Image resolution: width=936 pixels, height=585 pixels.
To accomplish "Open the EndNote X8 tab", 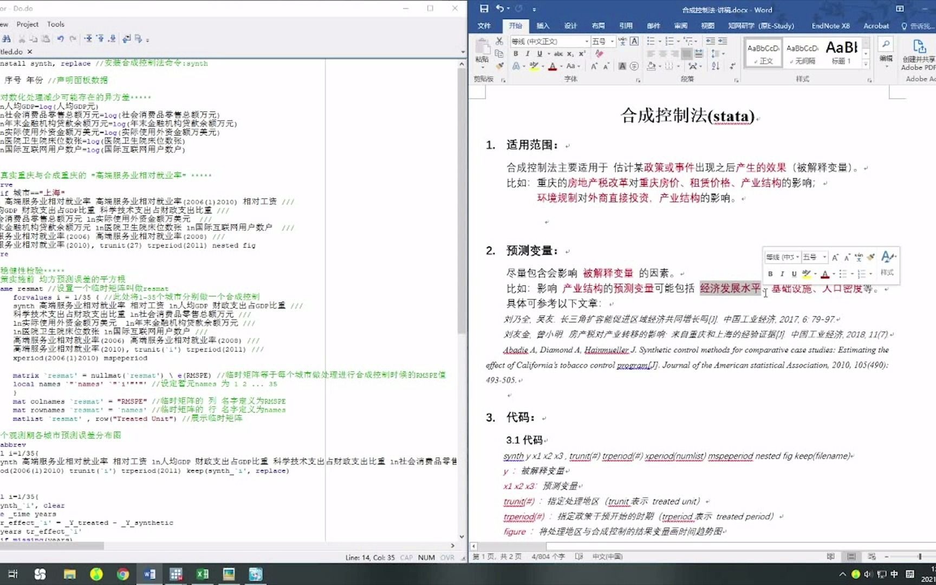I will click(x=830, y=25).
